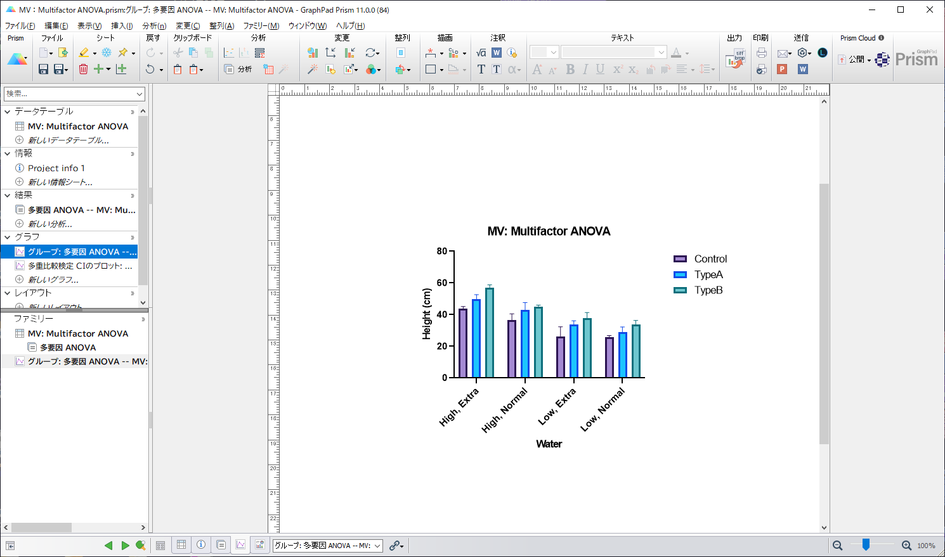
Task: Click the square root equation icon
Action: tap(481, 53)
